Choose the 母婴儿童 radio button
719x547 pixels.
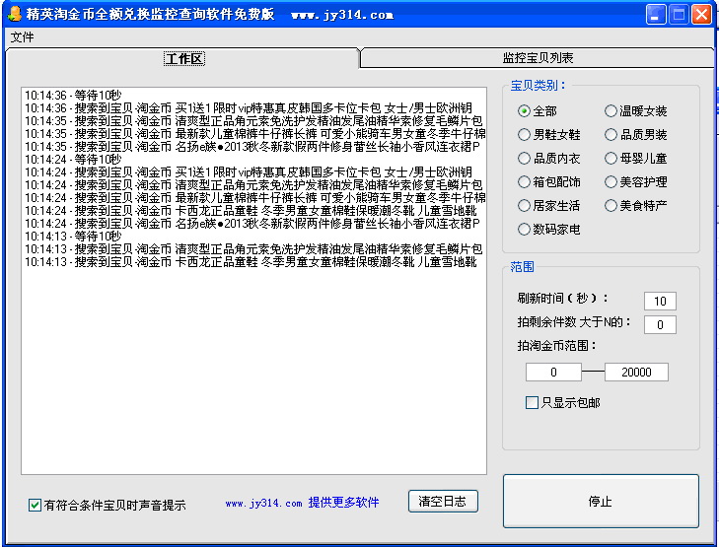pos(611,158)
